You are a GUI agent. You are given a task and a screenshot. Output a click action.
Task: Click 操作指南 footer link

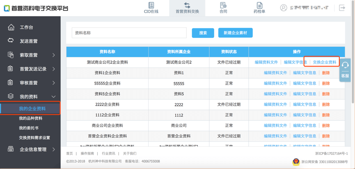[x=87, y=153]
